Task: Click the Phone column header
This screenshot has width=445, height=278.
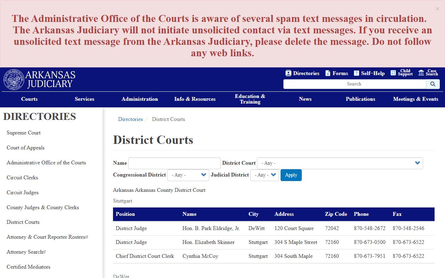Action: click(x=361, y=214)
